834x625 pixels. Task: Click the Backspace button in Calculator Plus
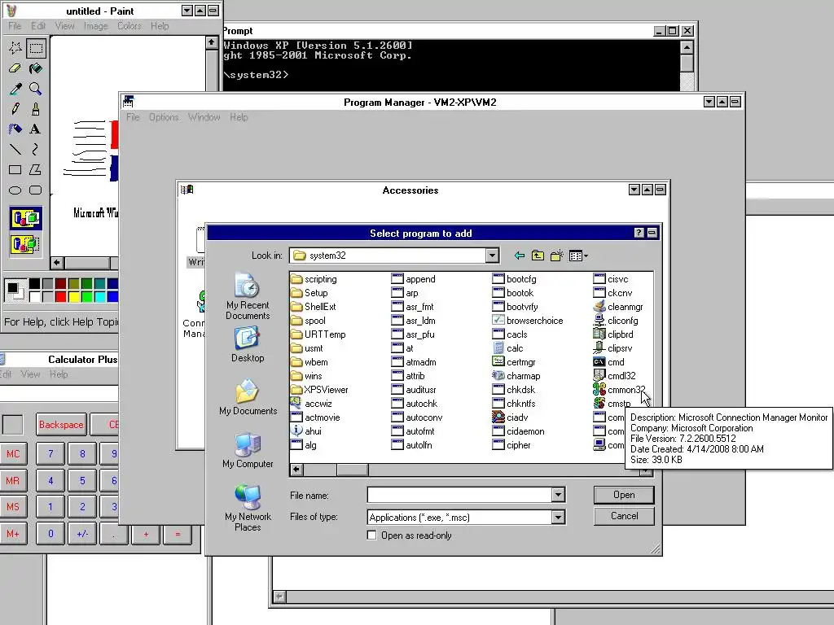point(61,425)
